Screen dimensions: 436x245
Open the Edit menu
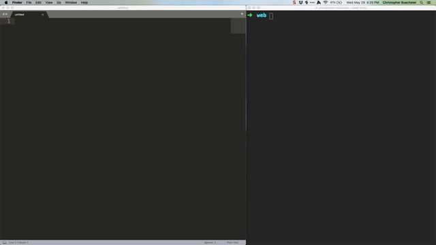click(x=38, y=3)
